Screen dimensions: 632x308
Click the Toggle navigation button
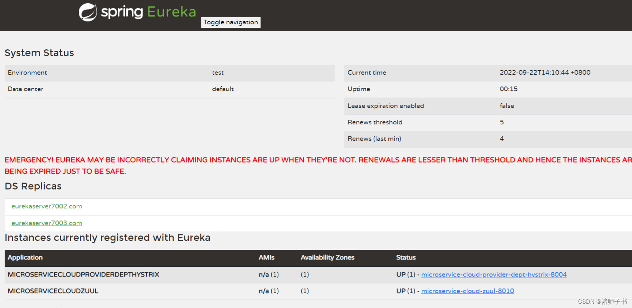231,22
